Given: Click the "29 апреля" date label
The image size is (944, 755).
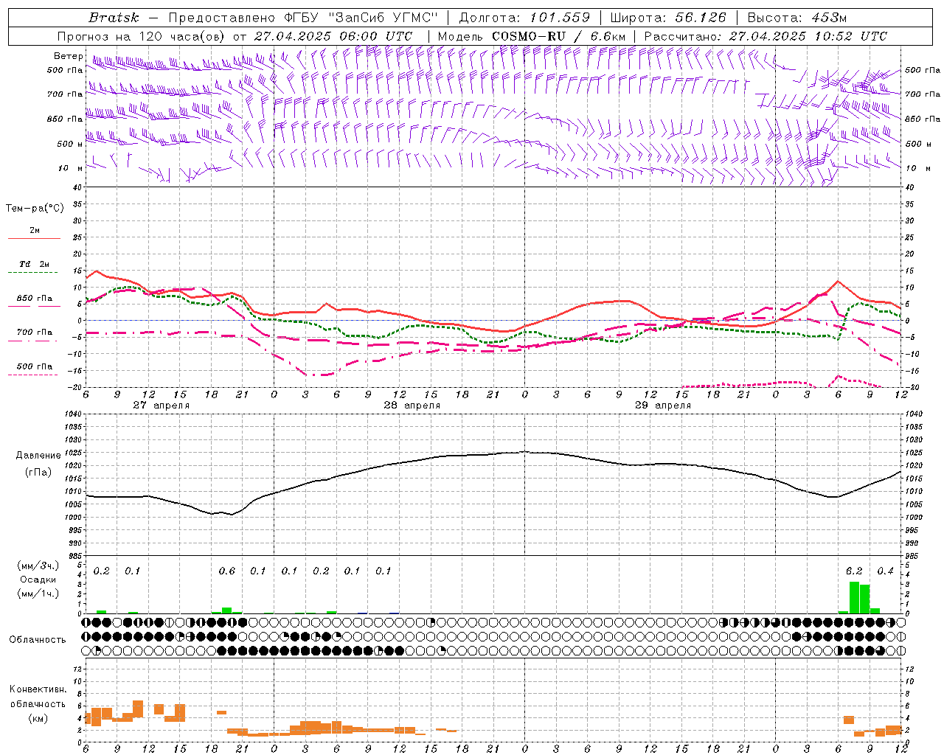Looking at the screenshot, I should tap(663, 406).
